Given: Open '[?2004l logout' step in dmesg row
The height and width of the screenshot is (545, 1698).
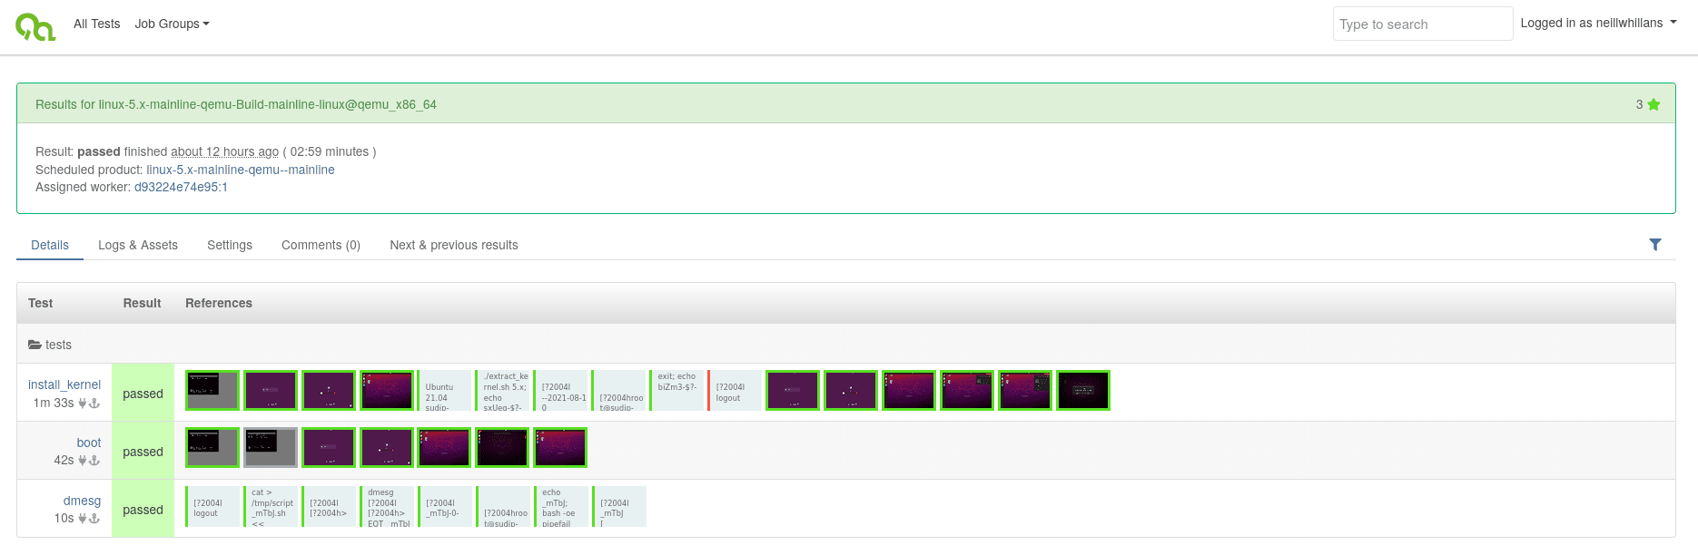Looking at the screenshot, I should click(212, 506).
